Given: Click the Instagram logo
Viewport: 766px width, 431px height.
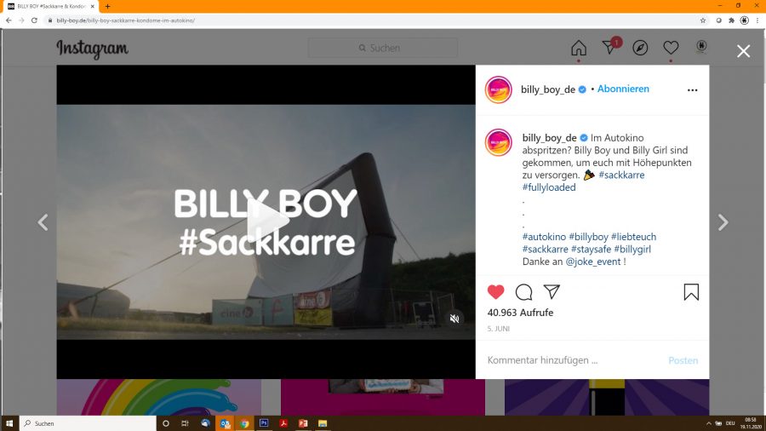Looking at the screenshot, I should (x=92, y=49).
